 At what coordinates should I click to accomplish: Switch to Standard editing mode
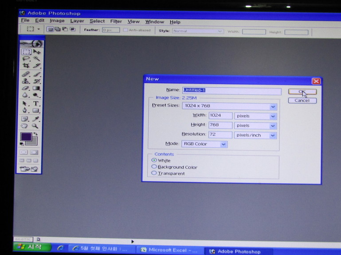click(24, 152)
